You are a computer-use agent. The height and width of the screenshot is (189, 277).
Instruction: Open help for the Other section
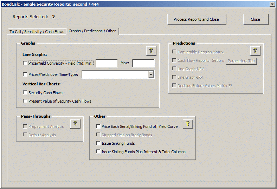click(x=188, y=124)
